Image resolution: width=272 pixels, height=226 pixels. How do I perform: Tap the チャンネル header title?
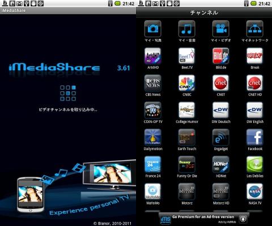pos(204,12)
